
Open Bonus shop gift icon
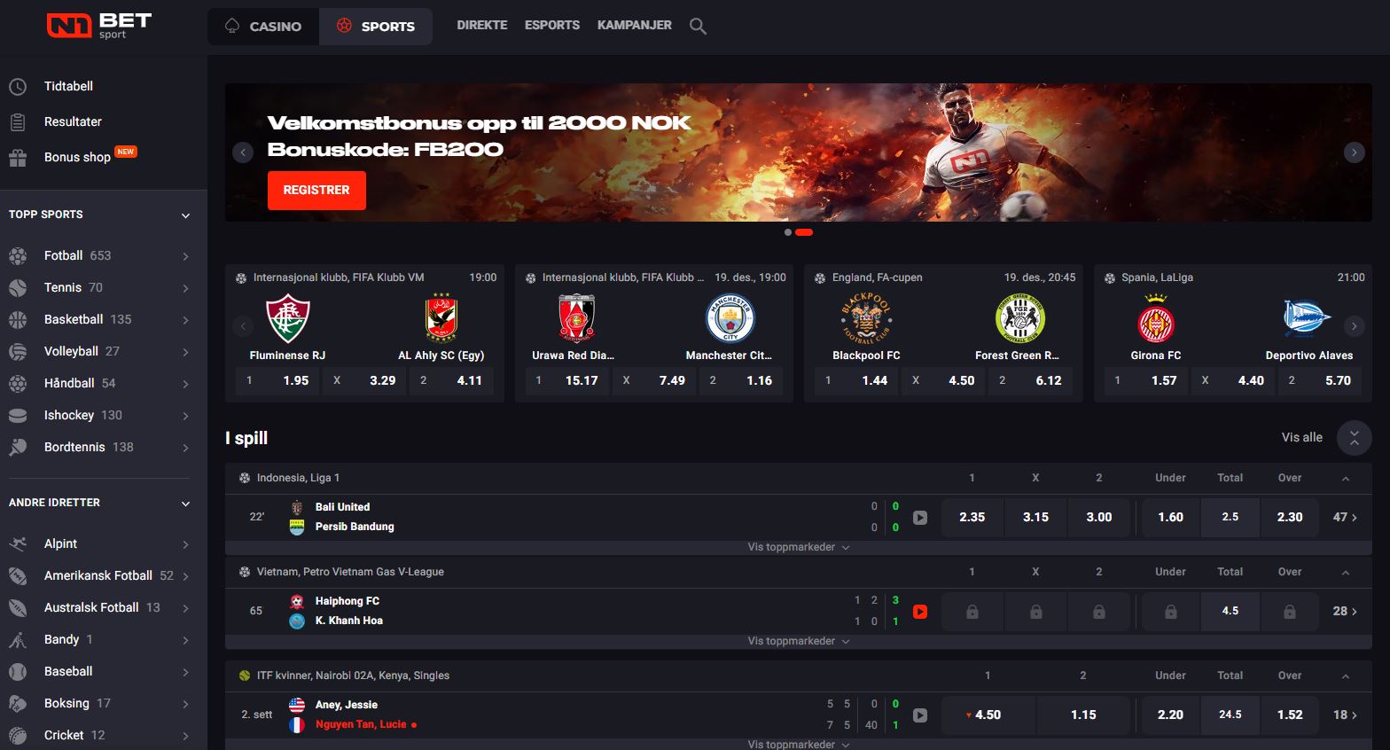[x=18, y=158]
